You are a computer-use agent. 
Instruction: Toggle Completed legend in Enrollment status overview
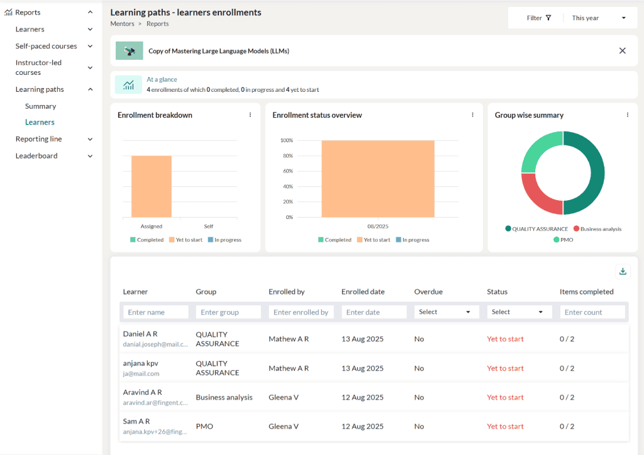335,240
